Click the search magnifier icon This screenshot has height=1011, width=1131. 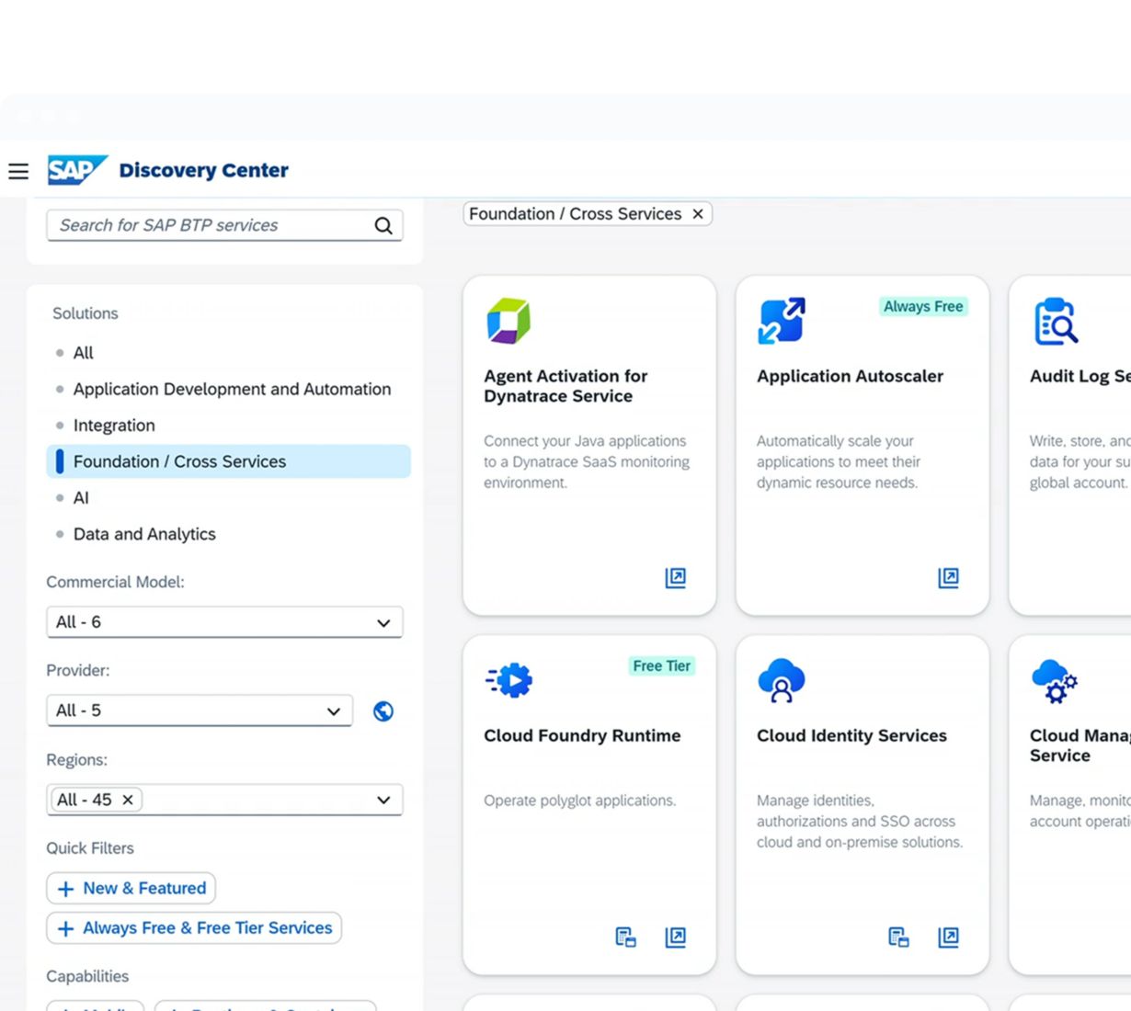(383, 225)
